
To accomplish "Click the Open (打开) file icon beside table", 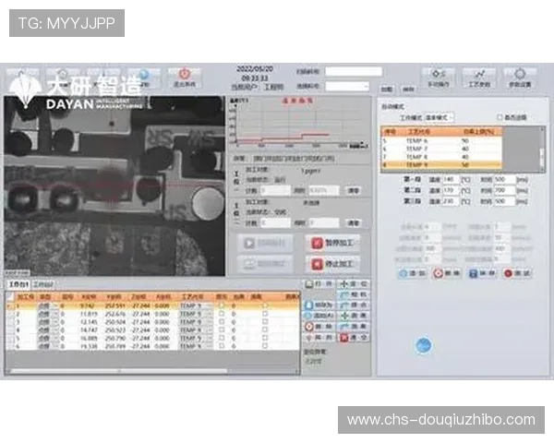I will pyautogui.click(x=309, y=284).
